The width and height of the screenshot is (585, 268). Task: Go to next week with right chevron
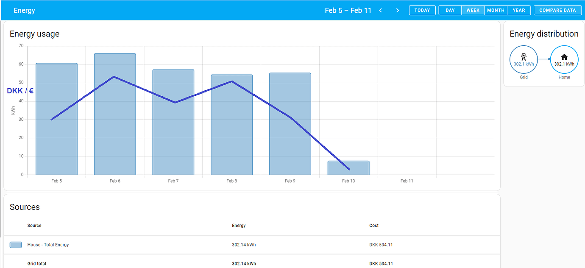[x=397, y=10]
